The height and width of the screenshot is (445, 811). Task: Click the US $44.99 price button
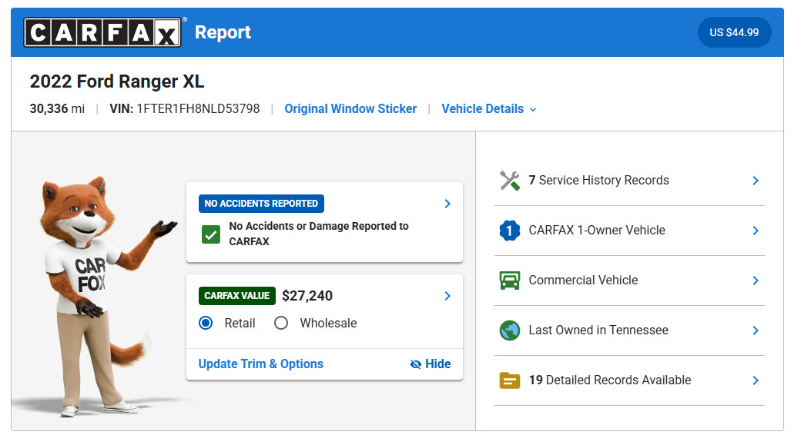[735, 32]
